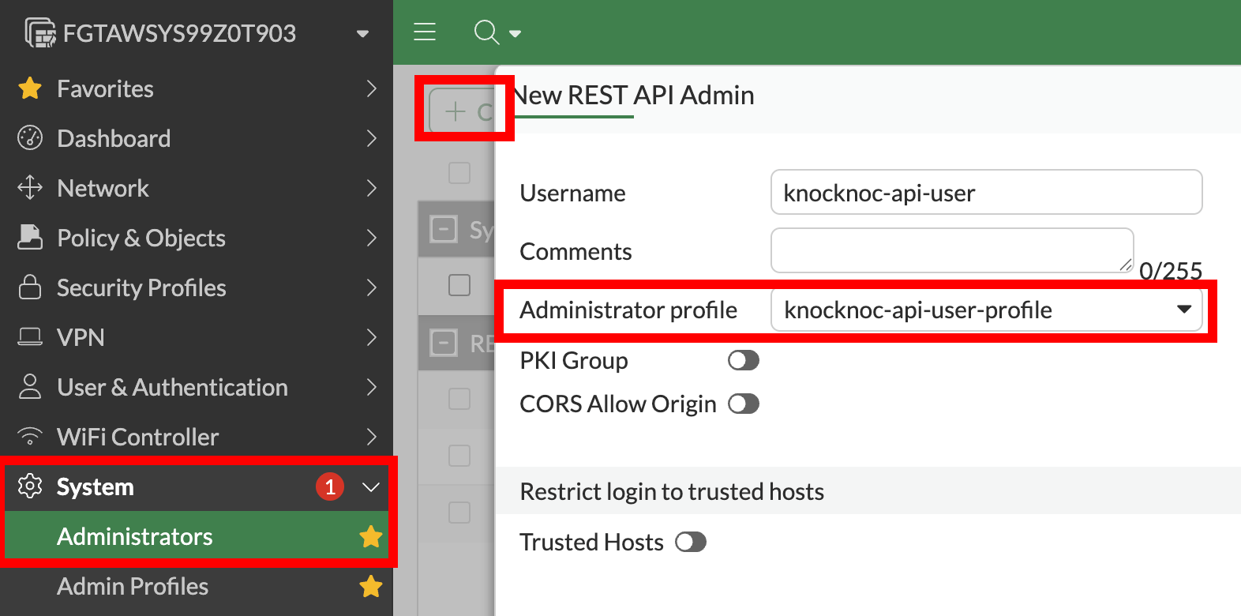Click the Favorites star icon in sidebar
The height and width of the screenshot is (616, 1241).
click(30, 88)
